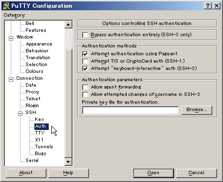Open Translation settings
Image resolution: width=223 pixels, height=182 pixels.
38,58
